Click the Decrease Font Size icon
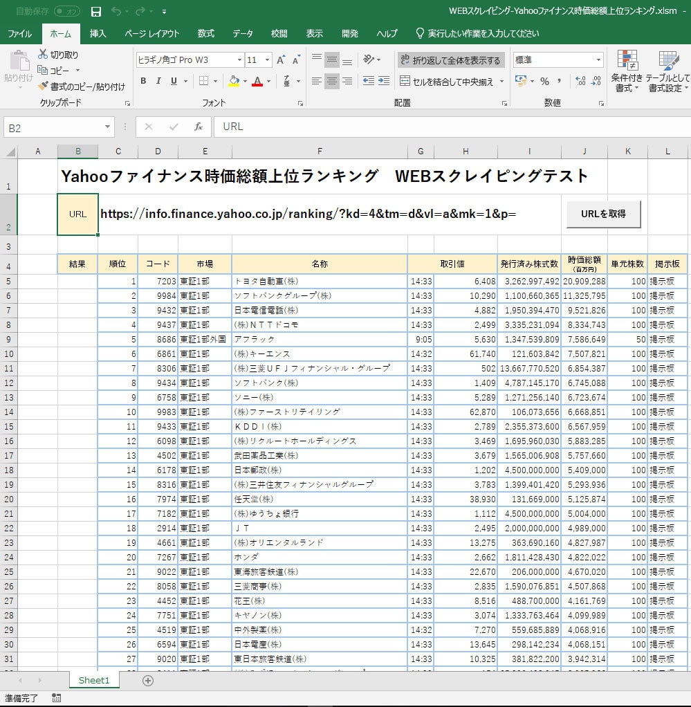This screenshot has width=691, height=707. click(296, 60)
